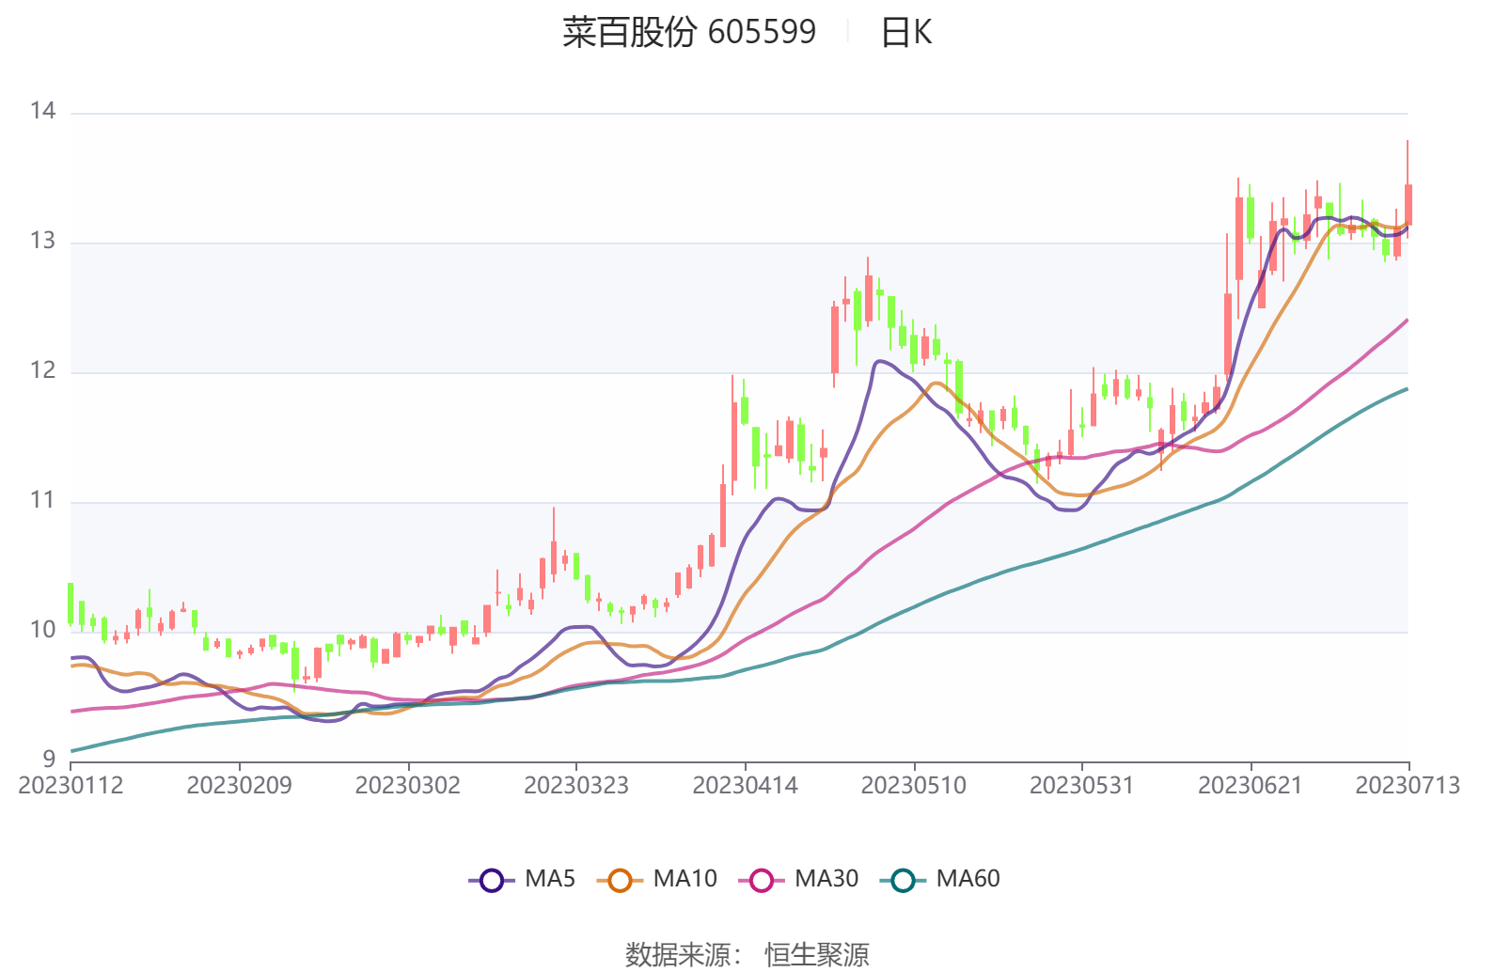Click the orange MA10 legend circle marker
The height and width of the screenshot is (972, 1495).
coord(620,880)
